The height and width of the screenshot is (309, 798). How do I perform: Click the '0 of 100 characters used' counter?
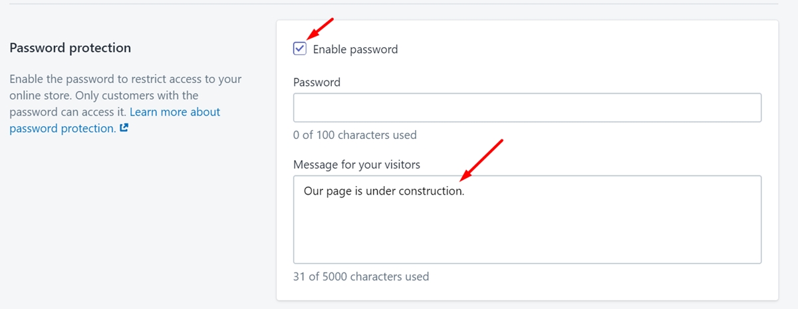(x=354, y=135)
